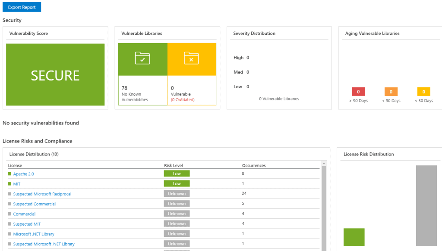Click the gray square icon beside Suspected Commercial
Viewport: 442px width, 251px height.
pyautogui.click(x=9, y=204)
